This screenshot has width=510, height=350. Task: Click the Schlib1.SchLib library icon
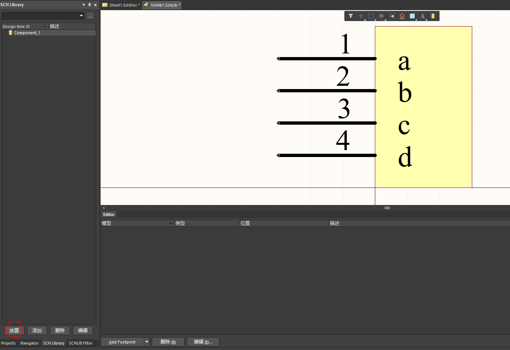(x=146, y=5)
